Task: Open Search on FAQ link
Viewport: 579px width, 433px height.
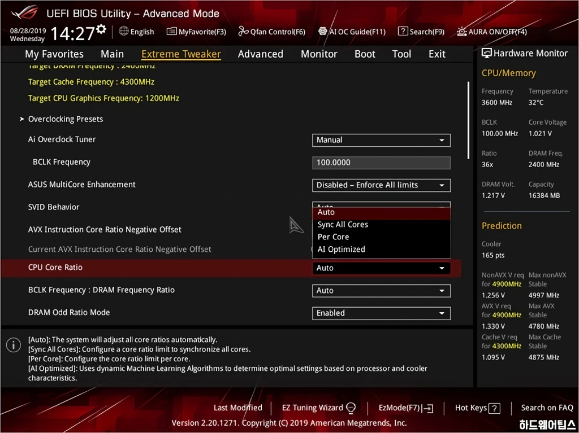Action: pos(547,408)
